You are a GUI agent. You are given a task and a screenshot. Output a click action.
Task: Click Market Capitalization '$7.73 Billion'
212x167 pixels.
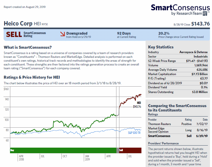pyautogui.click(x=200, y=74)
